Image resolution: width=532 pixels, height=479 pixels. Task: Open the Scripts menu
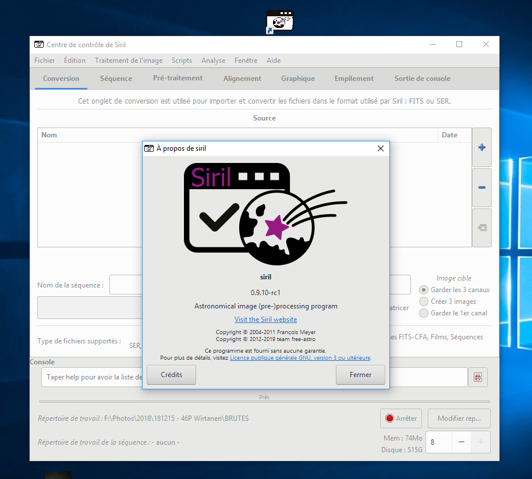[x=182, y=61]
